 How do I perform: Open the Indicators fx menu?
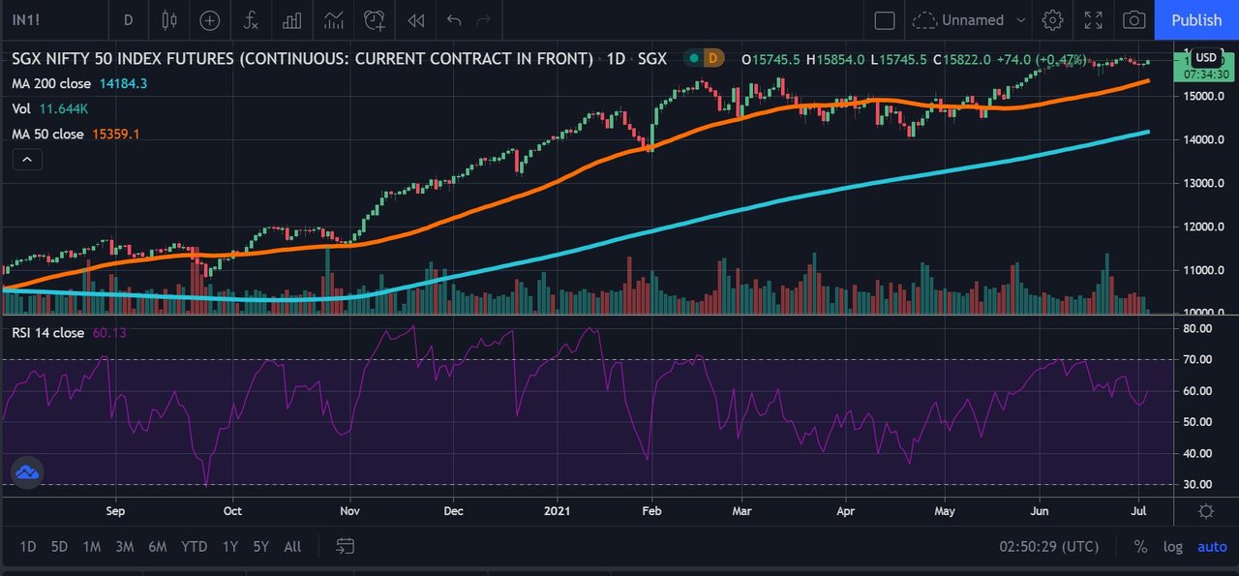pos(251,19)
